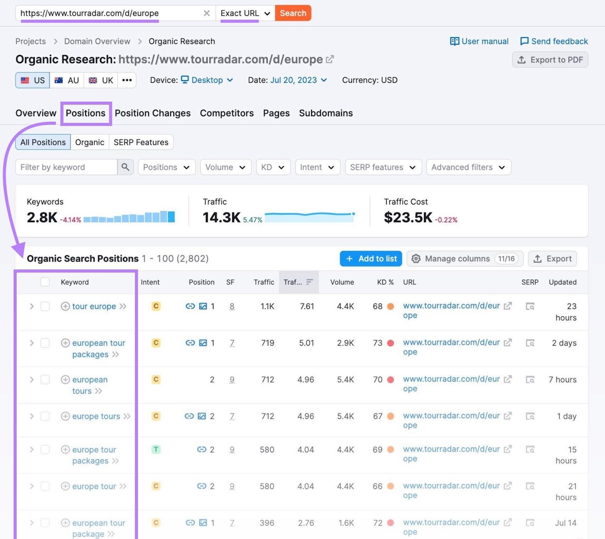The height and width of the screenshot is (539, 605).
Task: Click image pack icon in europe tours row
Action: [x=202, y=416]
